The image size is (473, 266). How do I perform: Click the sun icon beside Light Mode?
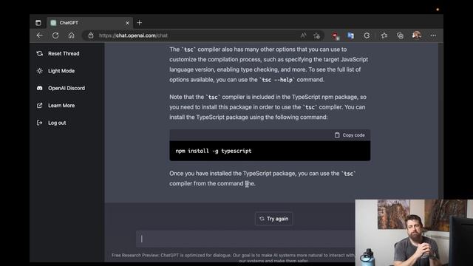(x=39, y=71)
